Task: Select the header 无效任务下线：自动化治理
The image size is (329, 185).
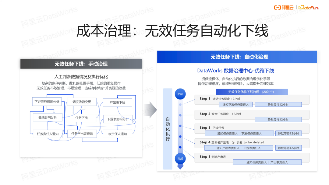Action: [237, 57]
